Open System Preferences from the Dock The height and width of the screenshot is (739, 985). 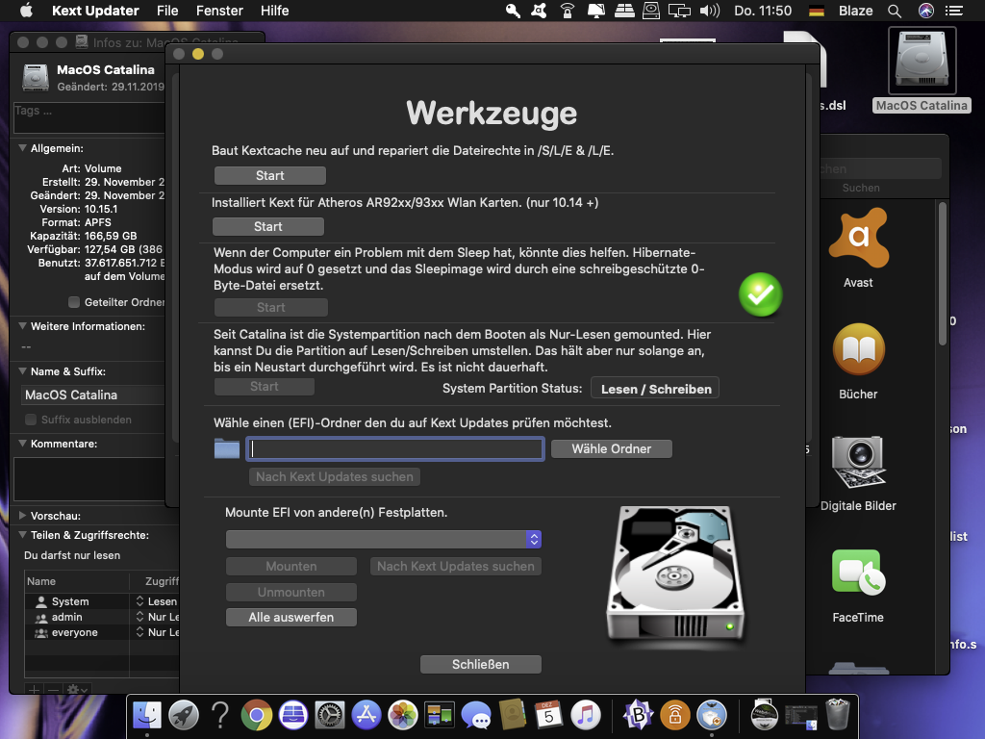point(330,715)
